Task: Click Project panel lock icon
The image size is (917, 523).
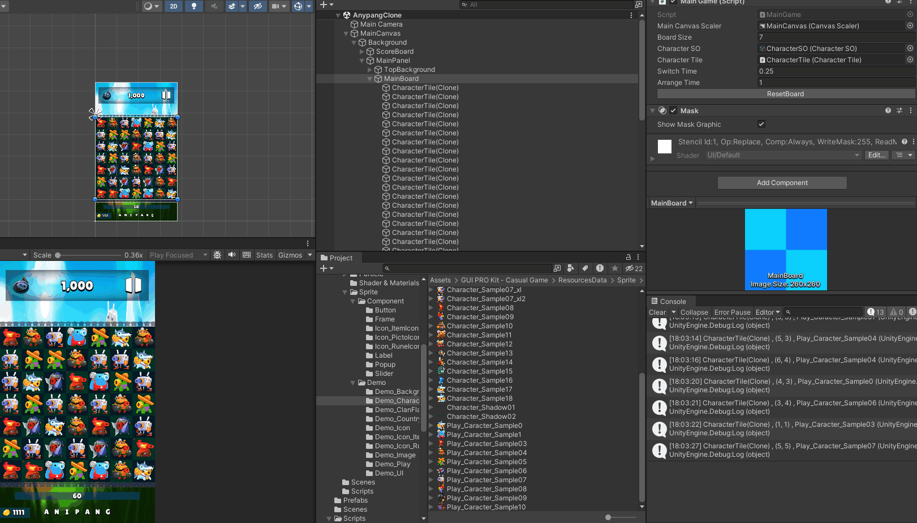Action: (x=628, y=258)
